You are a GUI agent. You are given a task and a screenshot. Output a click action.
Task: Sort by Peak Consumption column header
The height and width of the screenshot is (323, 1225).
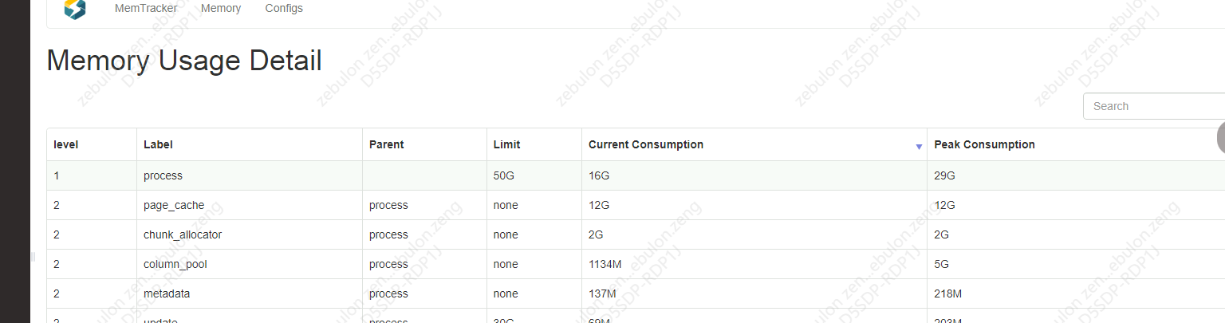pos(984,144)
